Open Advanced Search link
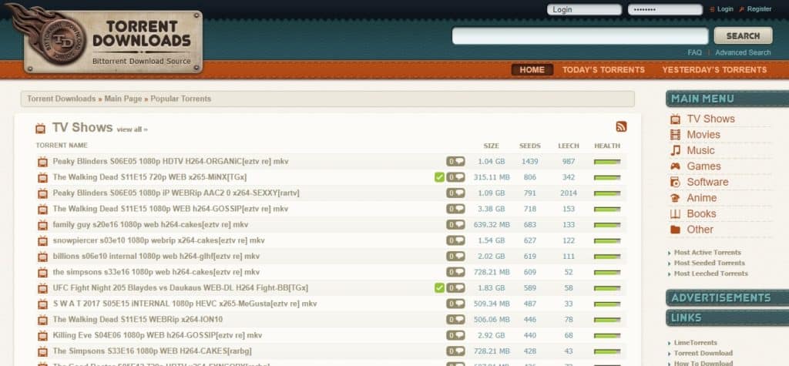This screenshot has height=366, width=789. [x=743, y=52]
